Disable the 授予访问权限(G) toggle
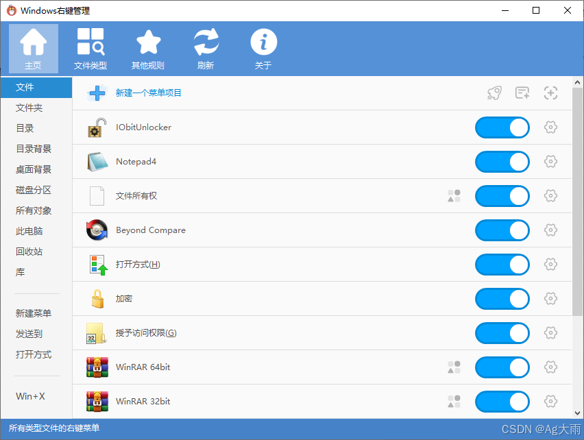The height and width of the screenshot is (440, 584). tap(502, 333)
